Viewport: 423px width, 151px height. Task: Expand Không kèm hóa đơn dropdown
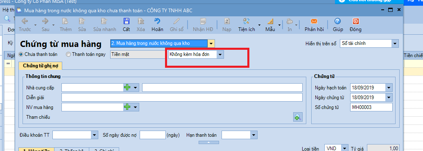click(x=220, y=55)
